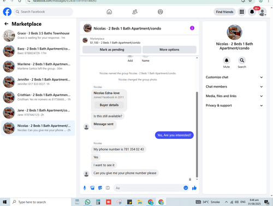Open the notifications bell with 20+ badge

252,12
